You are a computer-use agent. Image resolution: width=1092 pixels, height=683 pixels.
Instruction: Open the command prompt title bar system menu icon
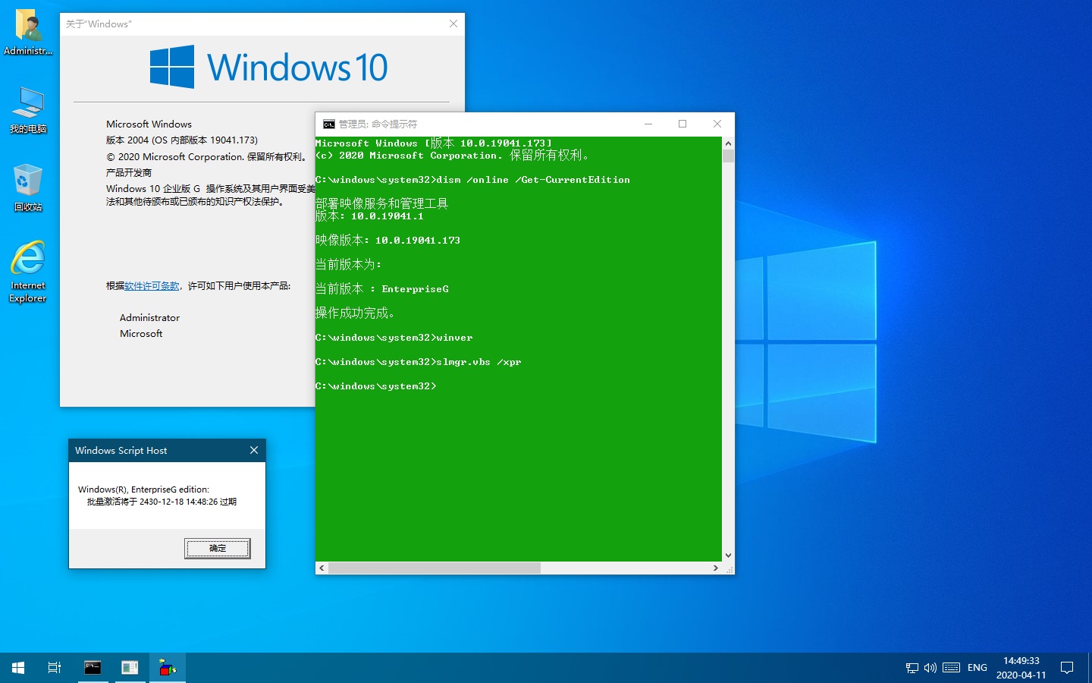tap(328, 124)
